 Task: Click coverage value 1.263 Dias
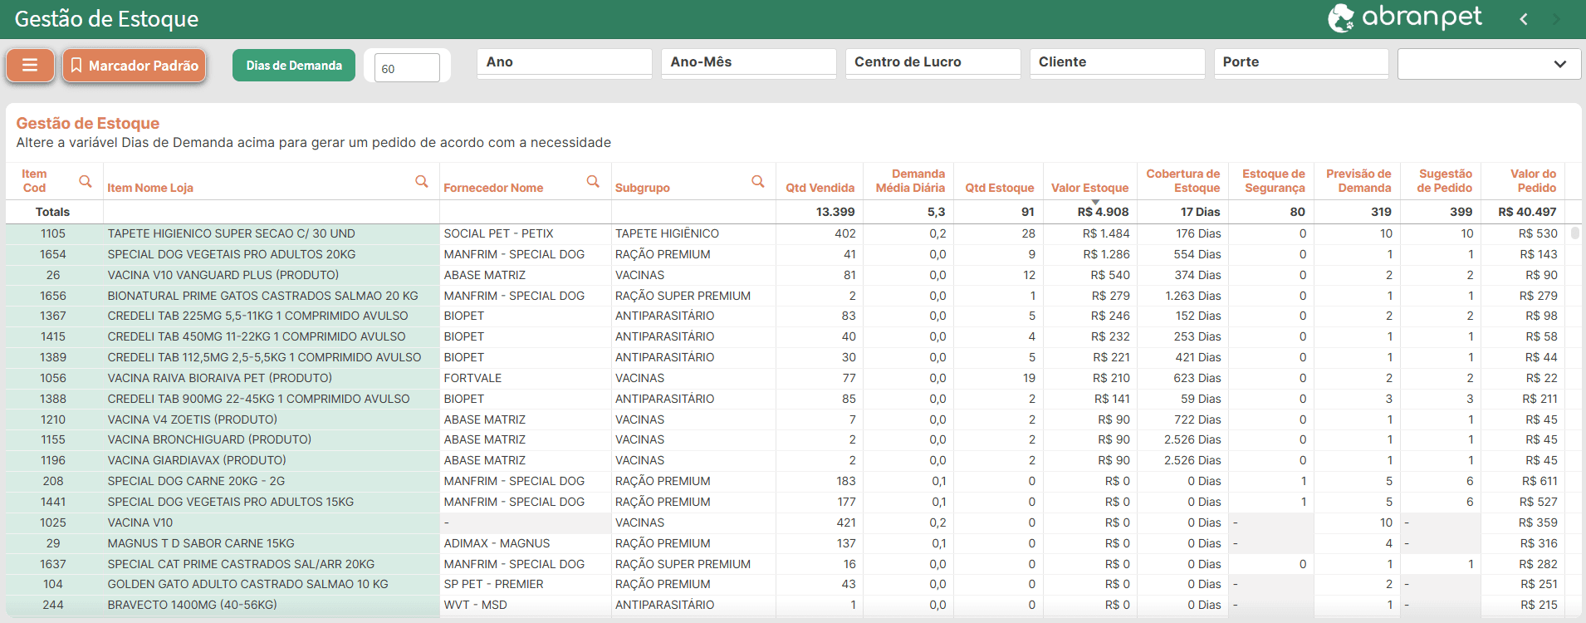(1193, 296)
